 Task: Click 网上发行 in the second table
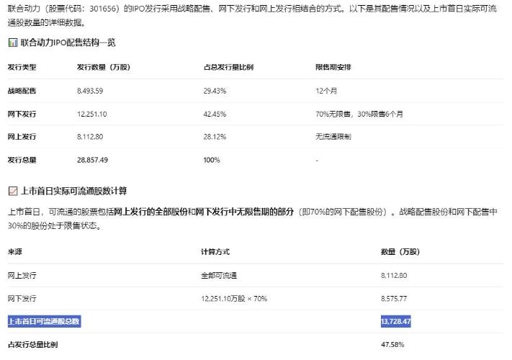22,276
